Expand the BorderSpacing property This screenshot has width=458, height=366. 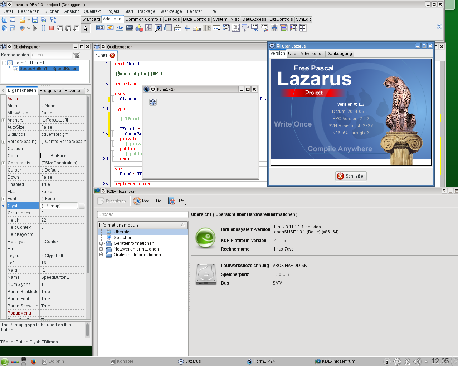[x=3, y=142]
